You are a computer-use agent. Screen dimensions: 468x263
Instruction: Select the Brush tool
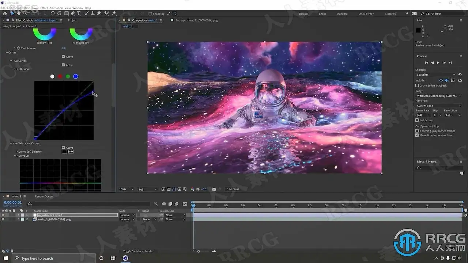coord(87,14)
